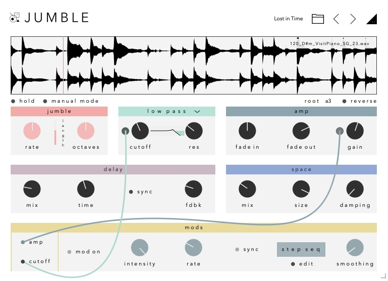The image size is (388, 281).
Task: Click the octaves knob in jumble panel
Action: coord(86,130)
